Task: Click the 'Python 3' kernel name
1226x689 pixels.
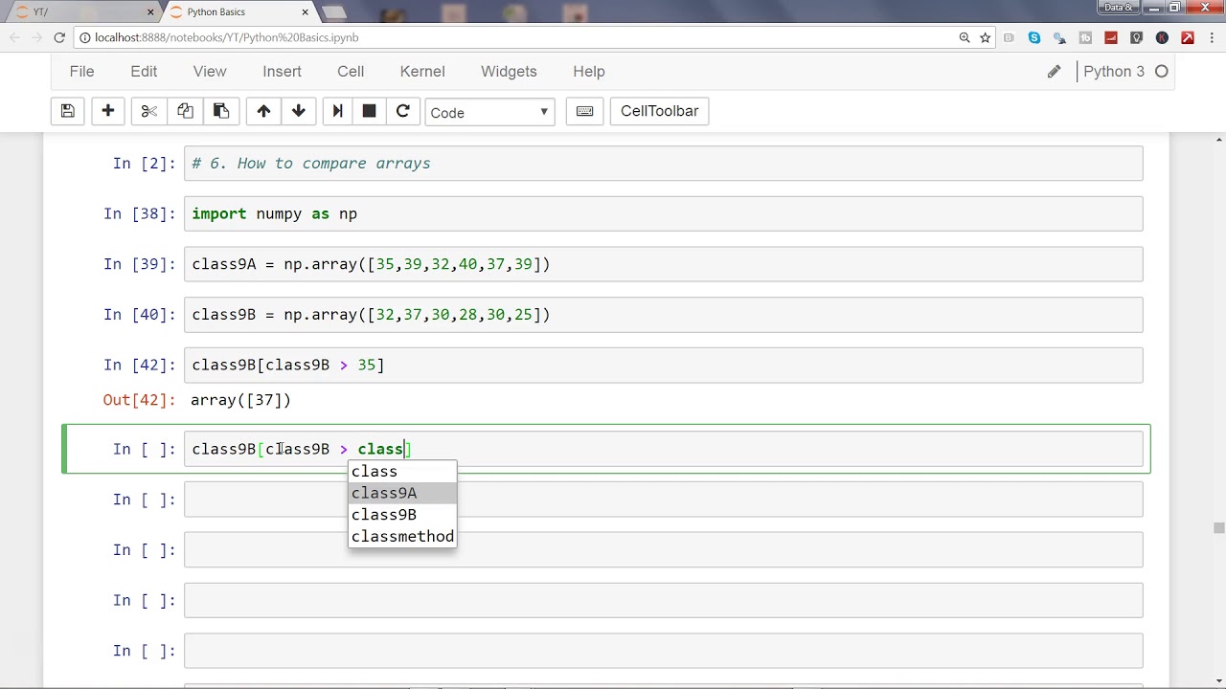Action: click(1114, 71)
